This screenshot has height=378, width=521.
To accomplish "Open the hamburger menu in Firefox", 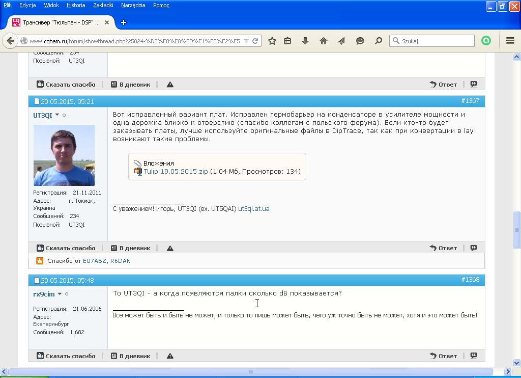I will [x=510, y=41].
